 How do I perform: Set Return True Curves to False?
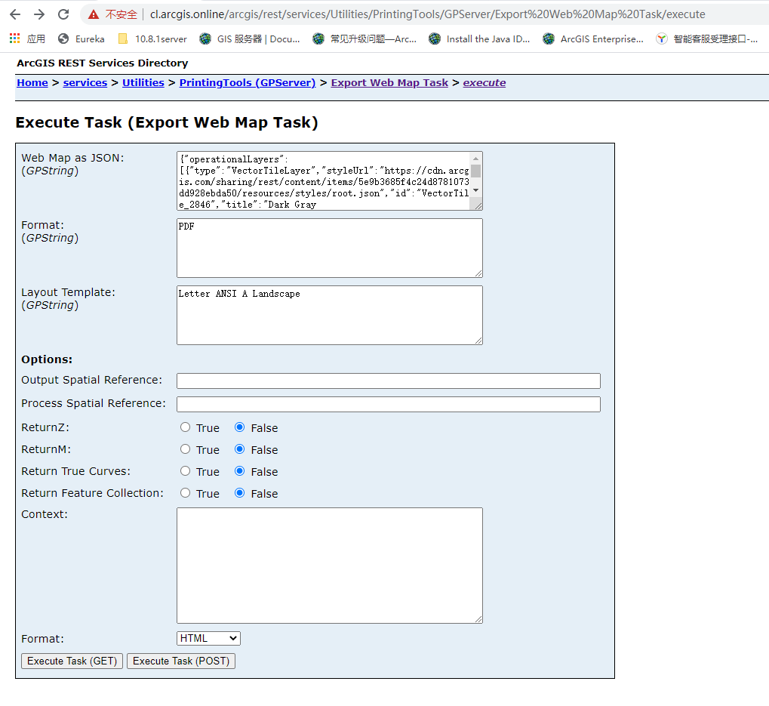tap(239, 471)
